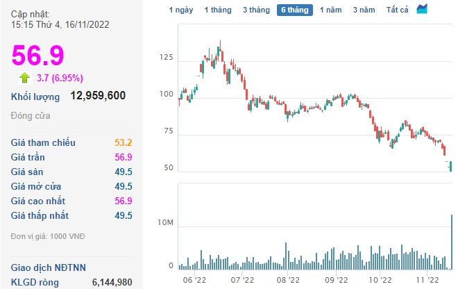Choose the 3 tháng range
The image size is (458, 289).
[x=257, y=10]
